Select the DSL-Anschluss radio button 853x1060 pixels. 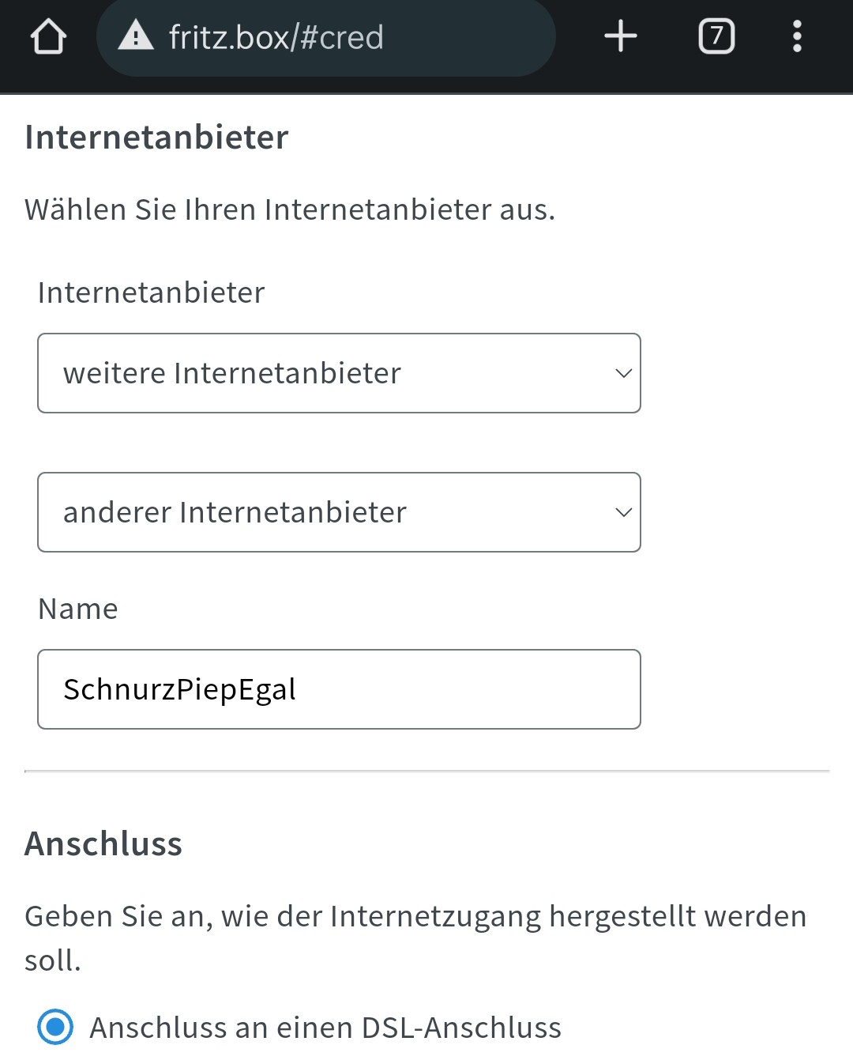click(x=55, y=1027)
